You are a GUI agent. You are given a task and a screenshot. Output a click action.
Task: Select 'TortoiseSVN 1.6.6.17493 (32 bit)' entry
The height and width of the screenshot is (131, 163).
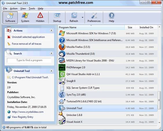pos(84,101)
